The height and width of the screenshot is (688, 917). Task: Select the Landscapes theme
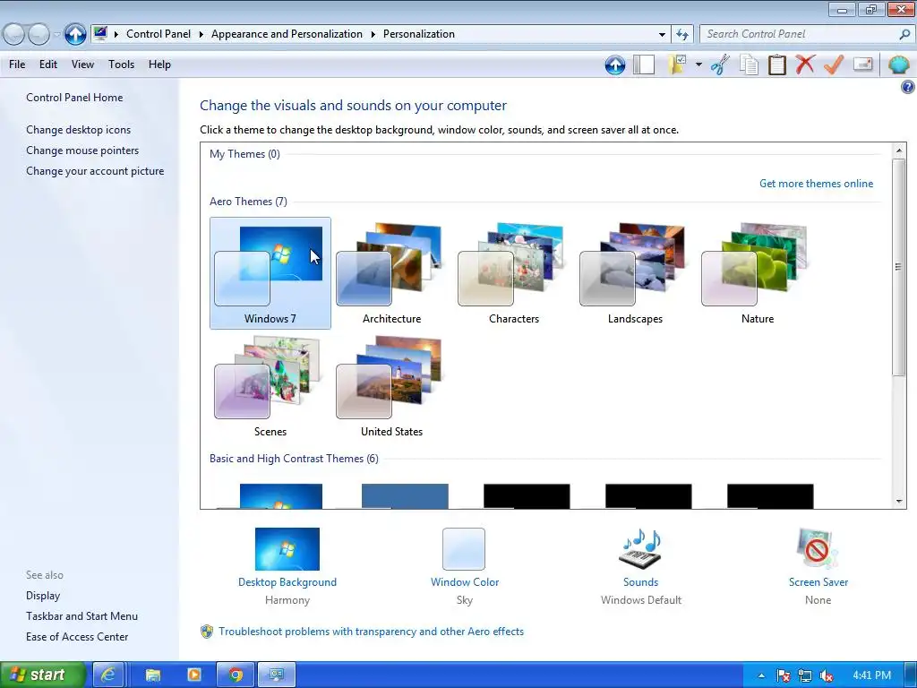coord(635,273)
